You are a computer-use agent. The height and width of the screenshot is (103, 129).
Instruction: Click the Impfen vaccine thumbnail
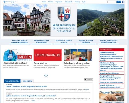pyautogui.click(x=17, y=55)
